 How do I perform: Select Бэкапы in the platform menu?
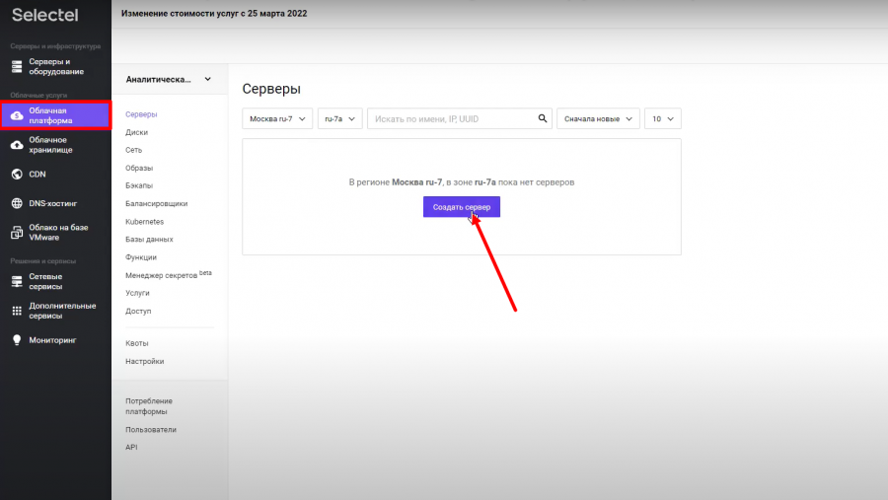tap(139, 185)
